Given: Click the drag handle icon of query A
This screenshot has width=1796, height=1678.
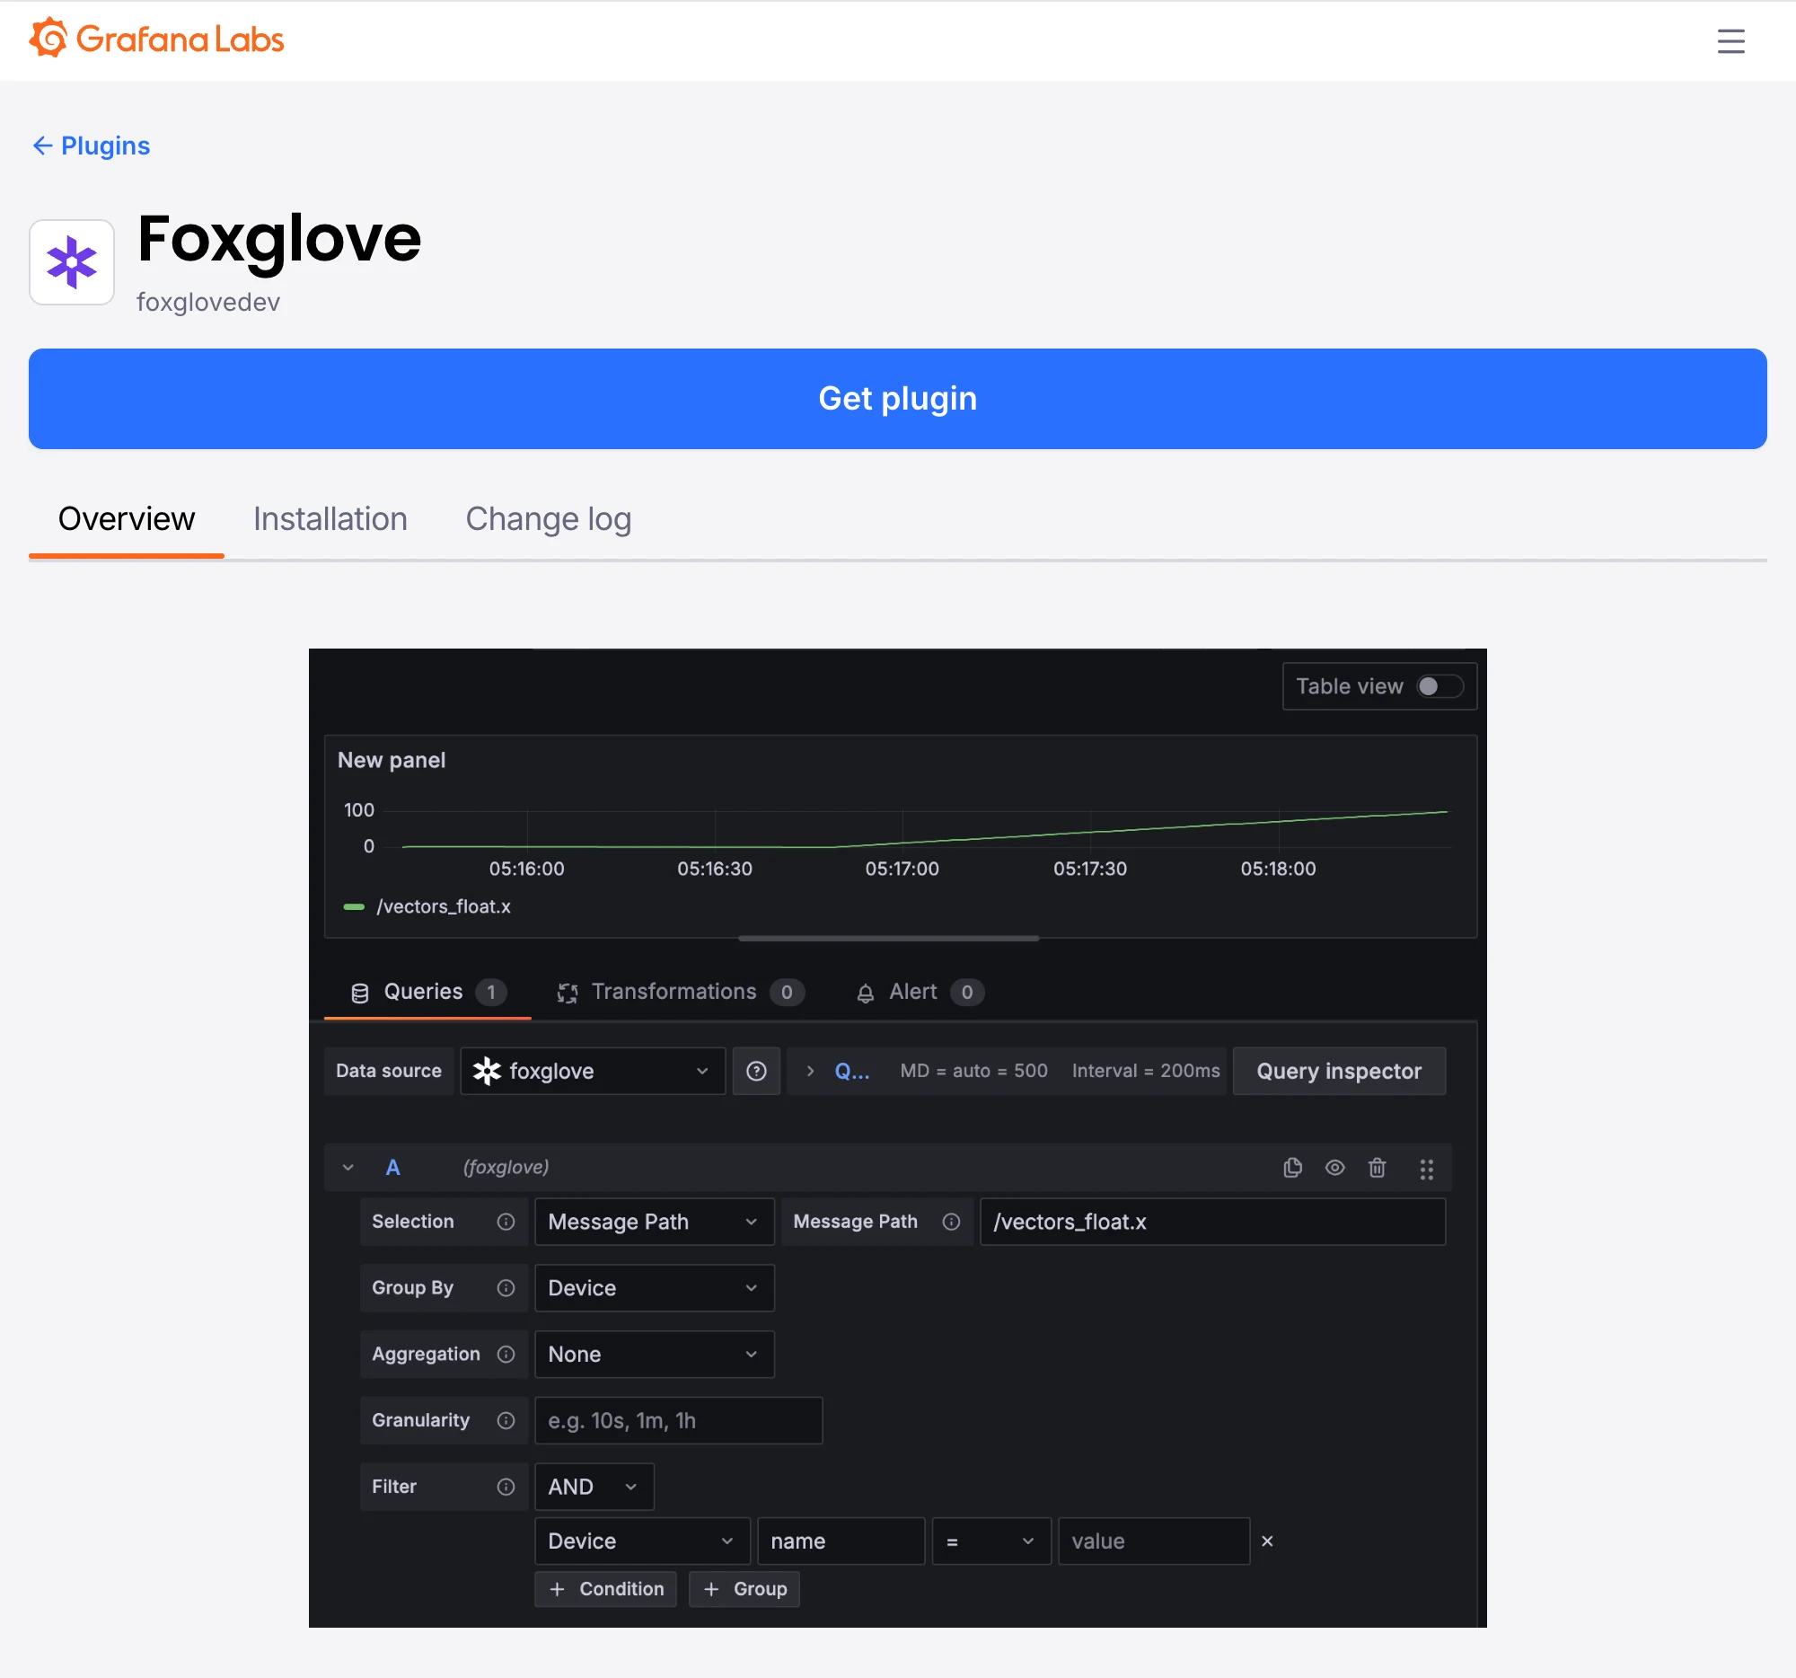Looking at the screenshot, I should 1426,1170.
